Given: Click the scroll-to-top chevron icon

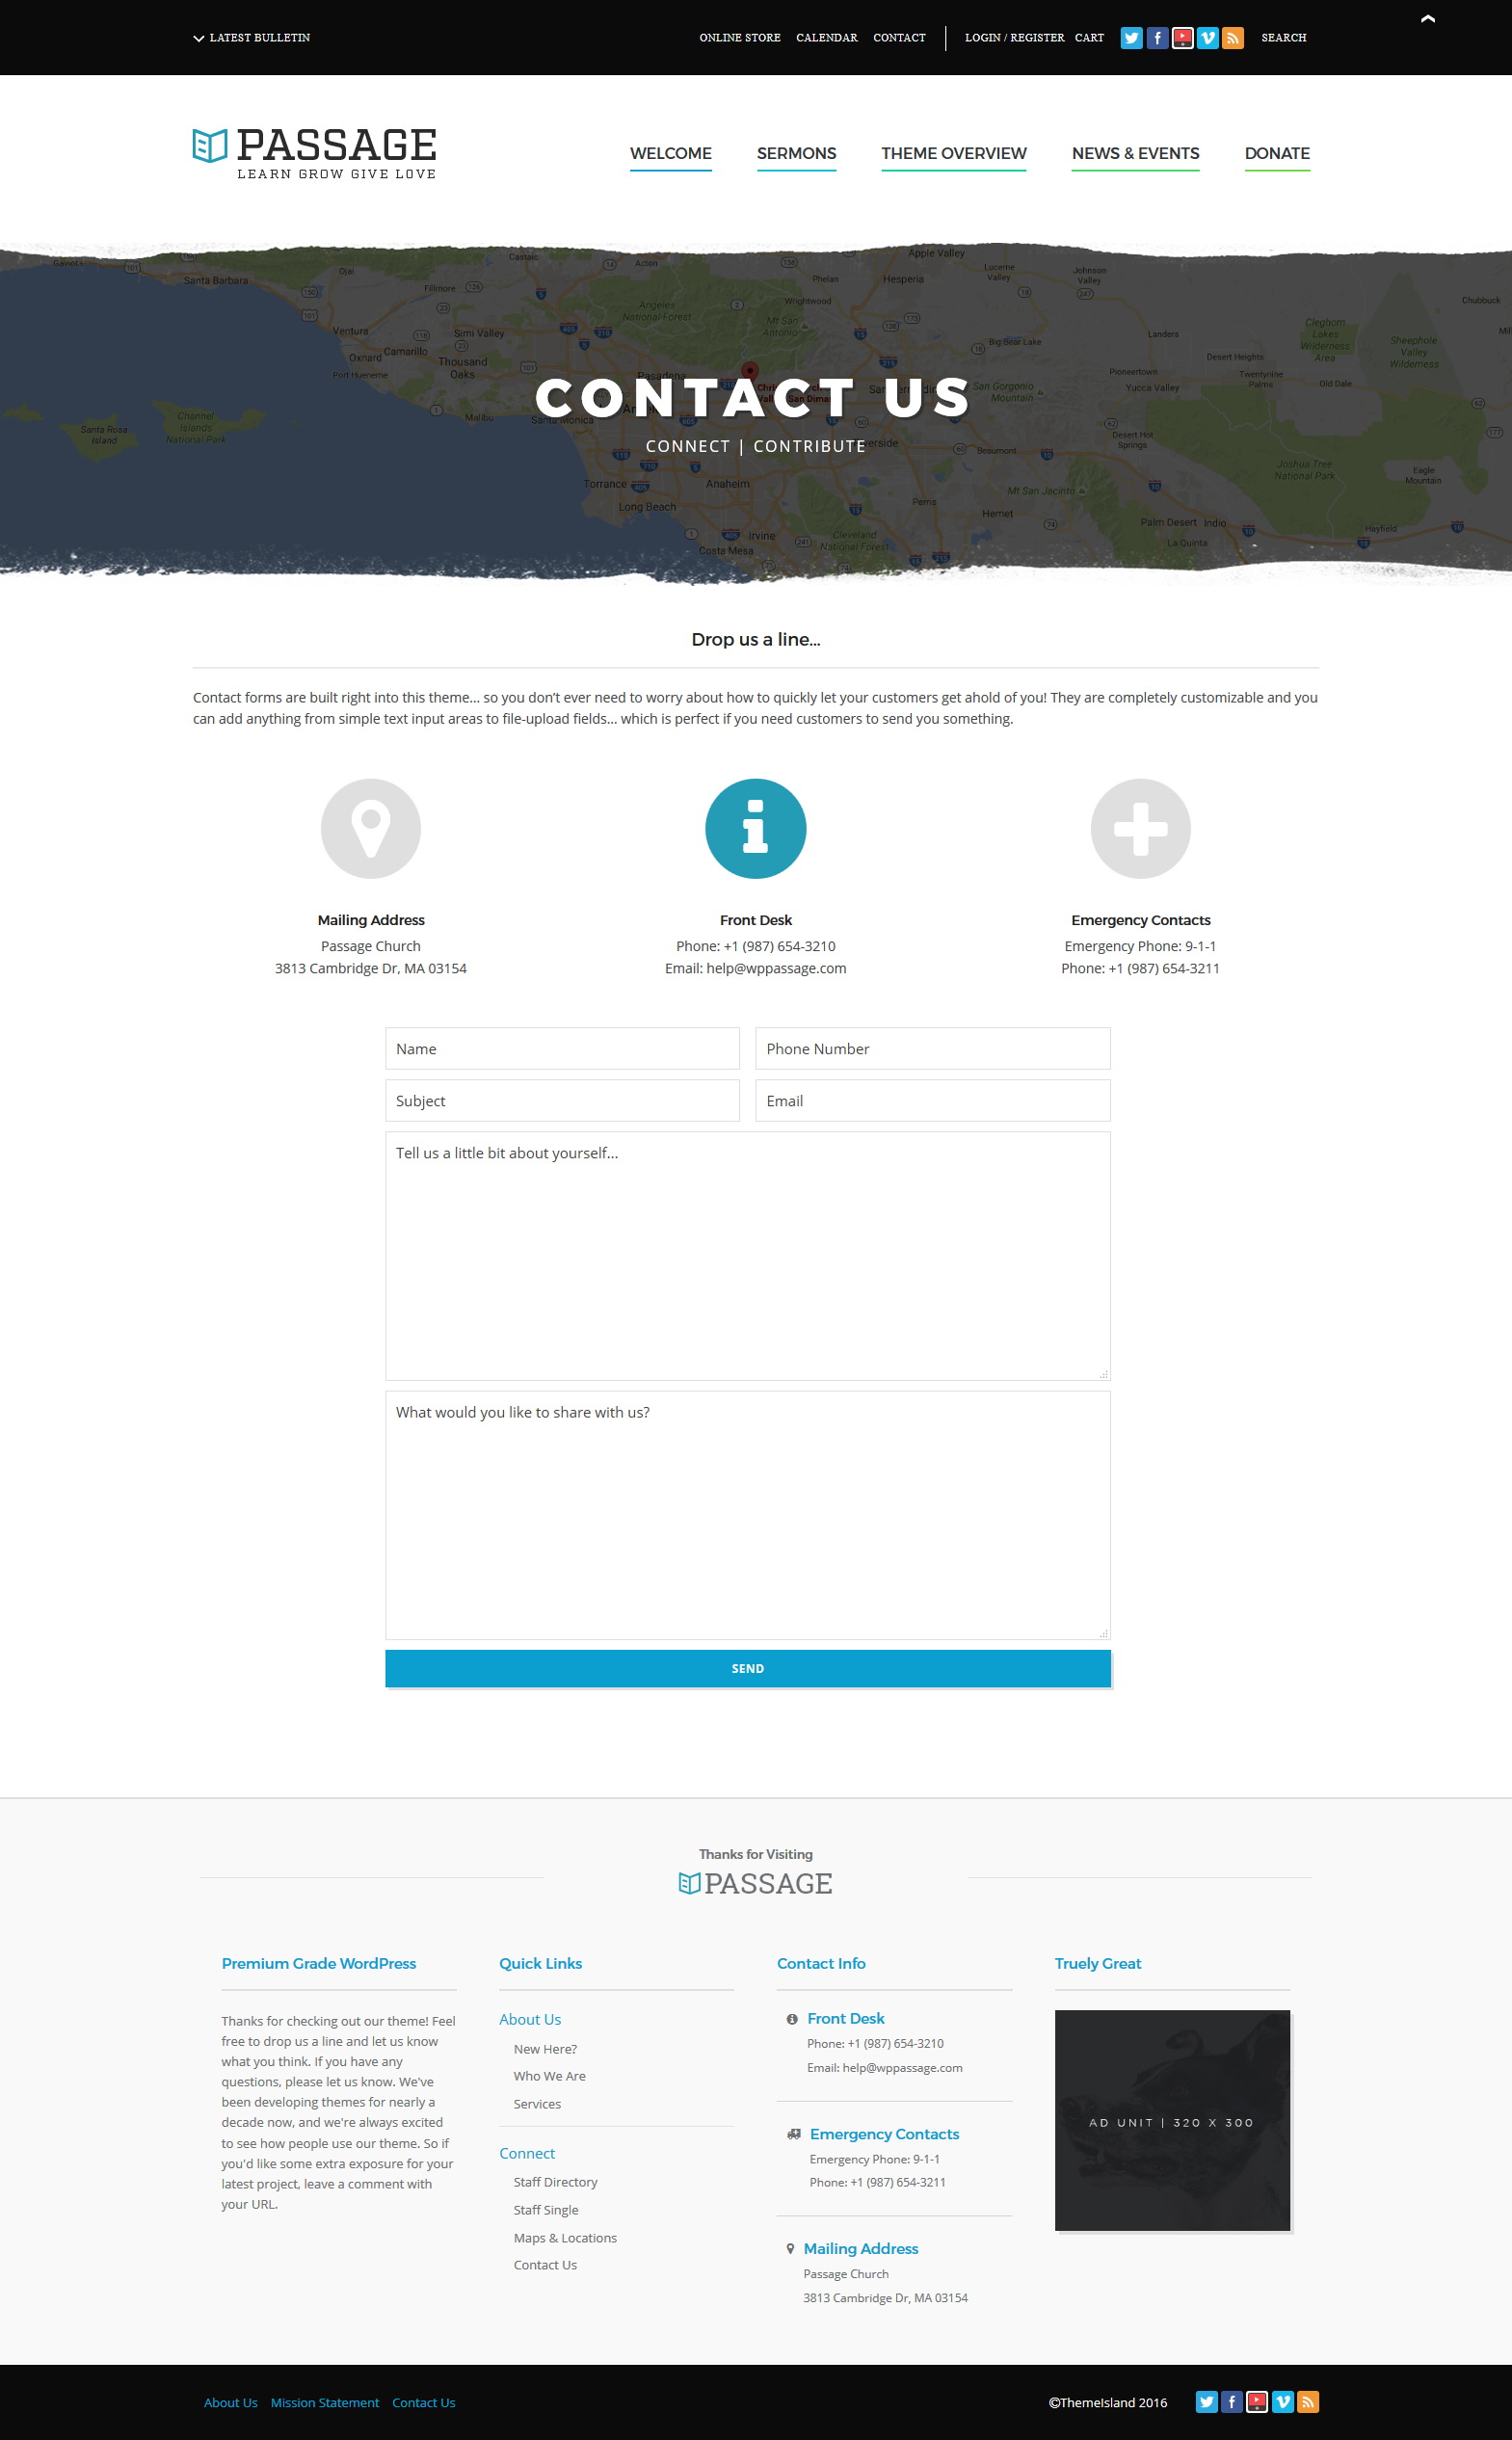Looking at the screenshot, I should tap(1428, 18).
